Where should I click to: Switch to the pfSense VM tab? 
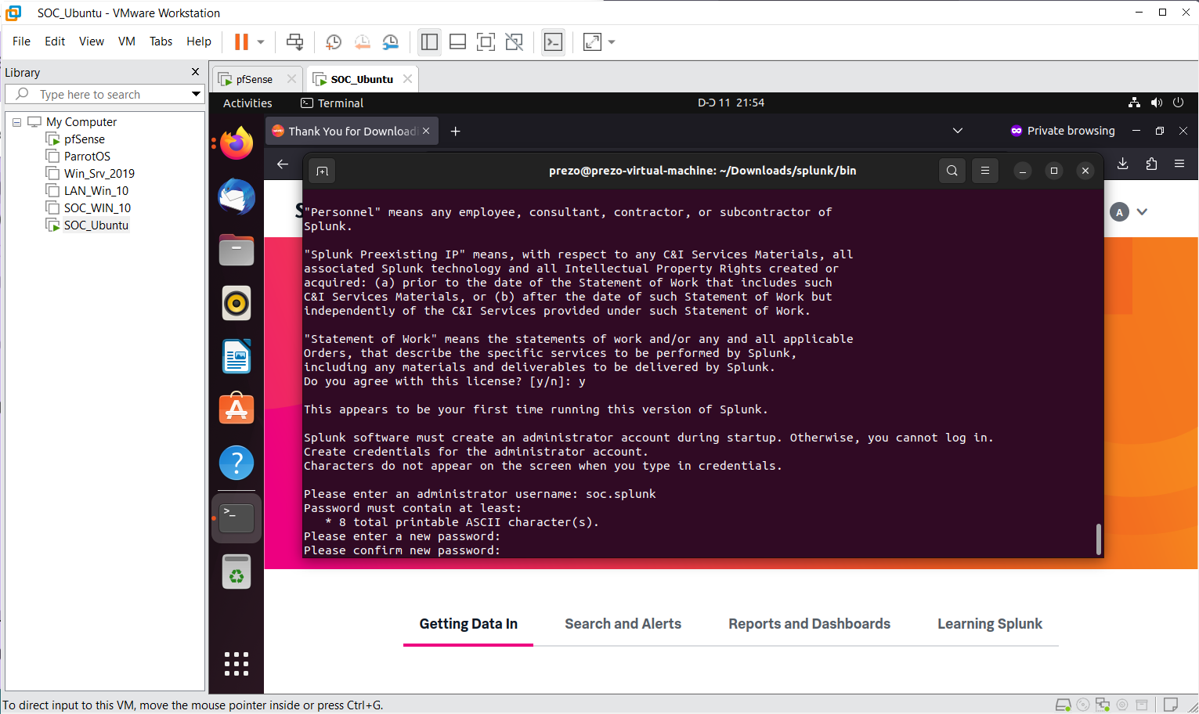pos(253,79)
